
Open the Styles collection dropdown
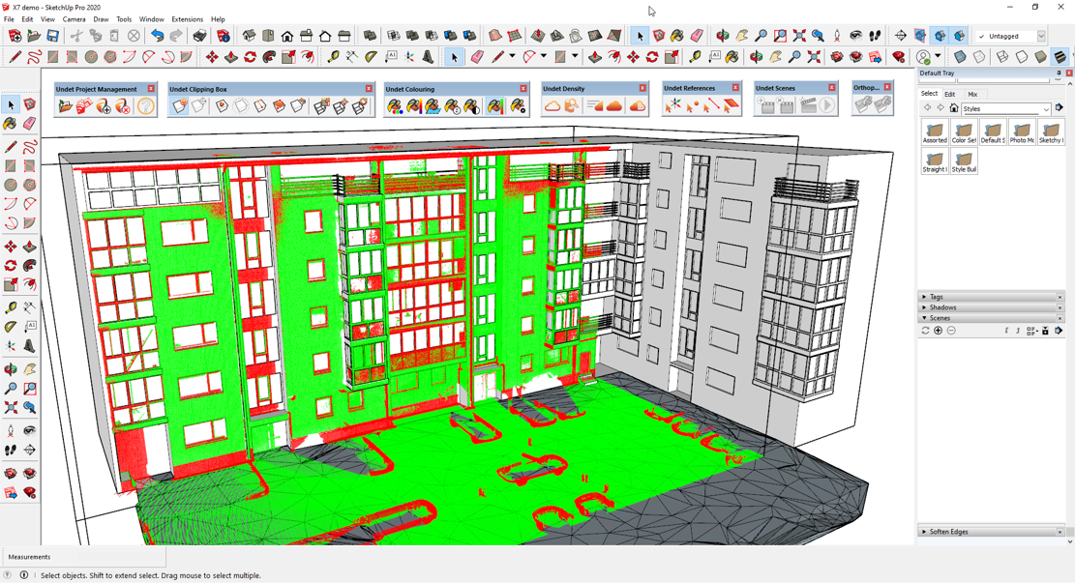(x=1046, y=109)
